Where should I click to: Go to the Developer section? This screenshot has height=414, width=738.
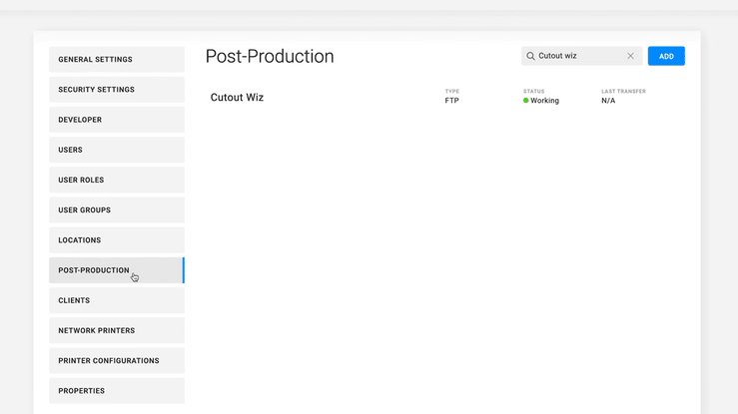116,120
